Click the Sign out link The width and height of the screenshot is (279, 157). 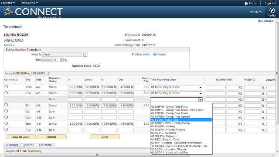[270, 3]
